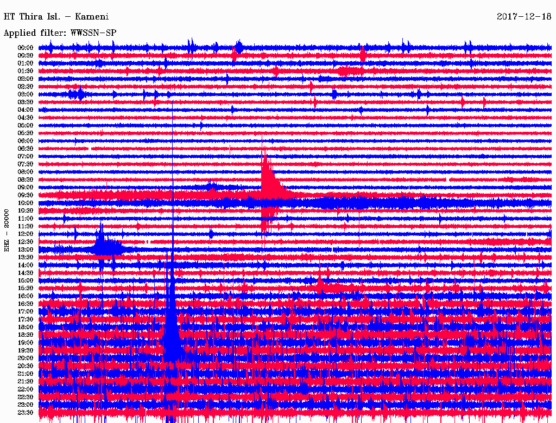Screen dimensions: 556x423
Task: Click the vertical axis label 'EHZ - 20000'
Action: coord(7,230)
